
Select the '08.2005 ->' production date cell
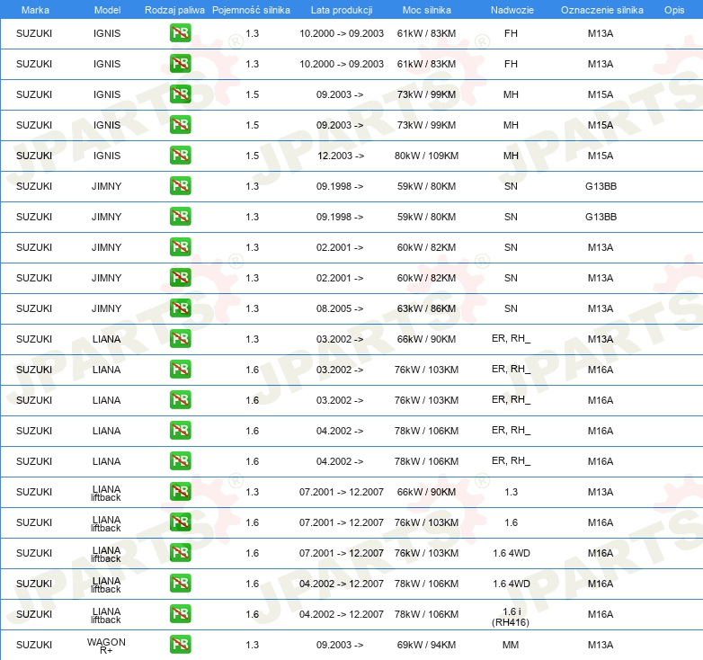tap(340, 308)
